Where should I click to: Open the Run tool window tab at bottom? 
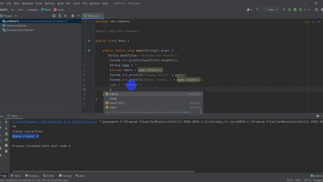pyautogui.click(x=4, y=176)
